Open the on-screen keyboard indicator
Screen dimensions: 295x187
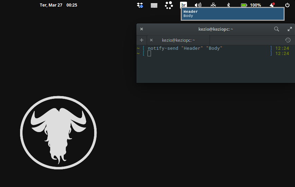click(154, 6)
